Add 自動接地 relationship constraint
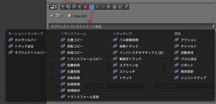This screenshot has height=104, width=216. (184, 53)
